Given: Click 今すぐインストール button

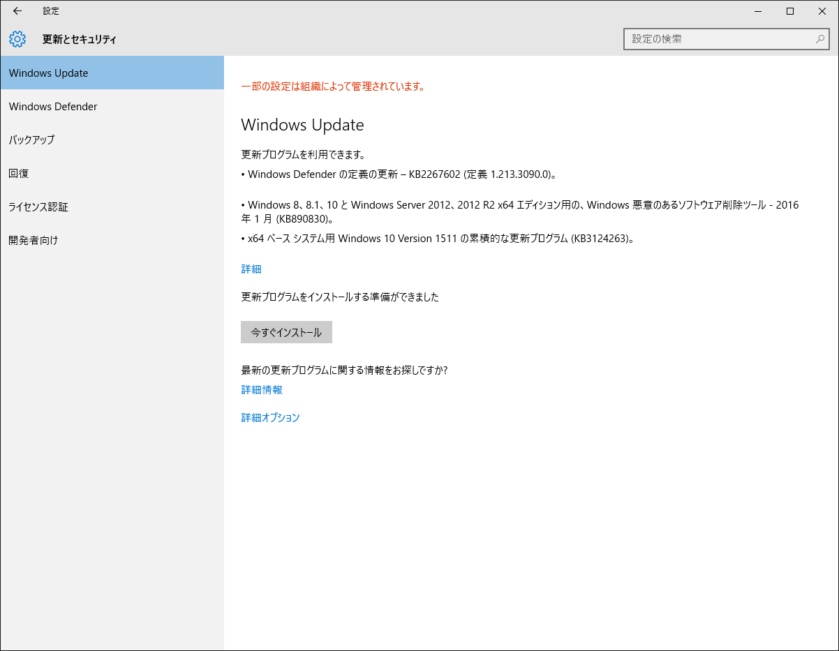Looking at the screenshot, I should pyautogui.click(x=286, y=332).
